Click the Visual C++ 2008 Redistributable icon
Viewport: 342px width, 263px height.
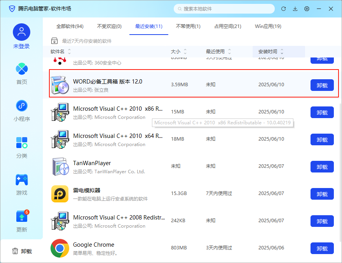pyautogui.click(x=60, y=221)
